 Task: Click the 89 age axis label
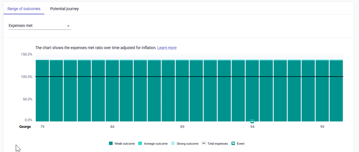pos(182,127)
